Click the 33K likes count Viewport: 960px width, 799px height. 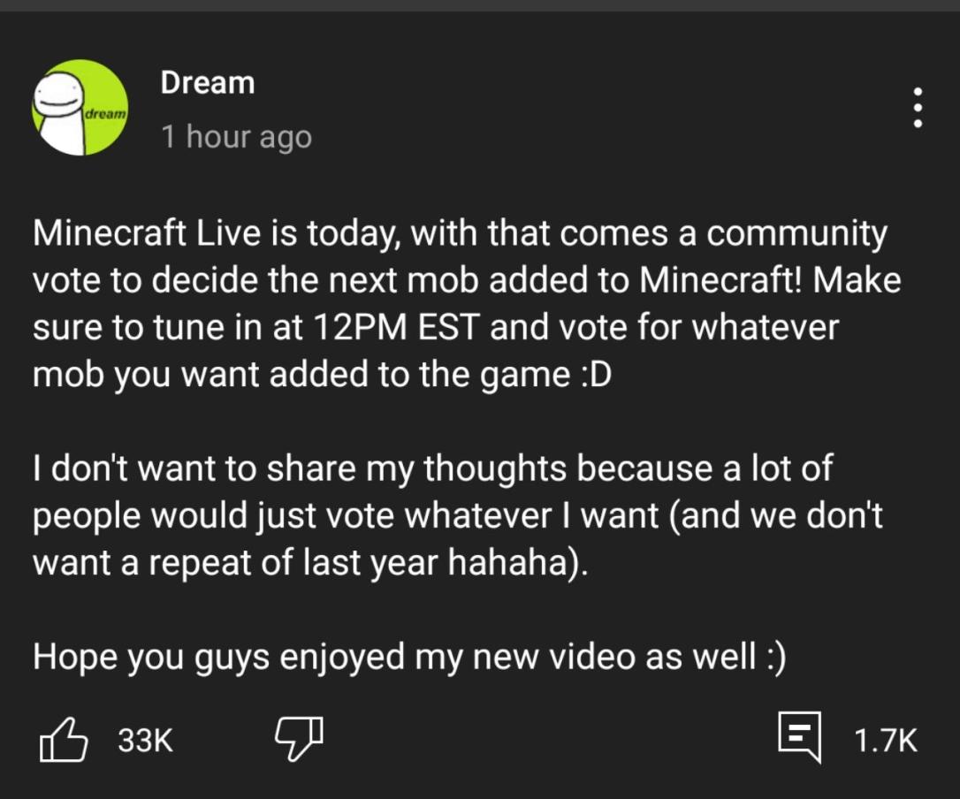(146, 740)
